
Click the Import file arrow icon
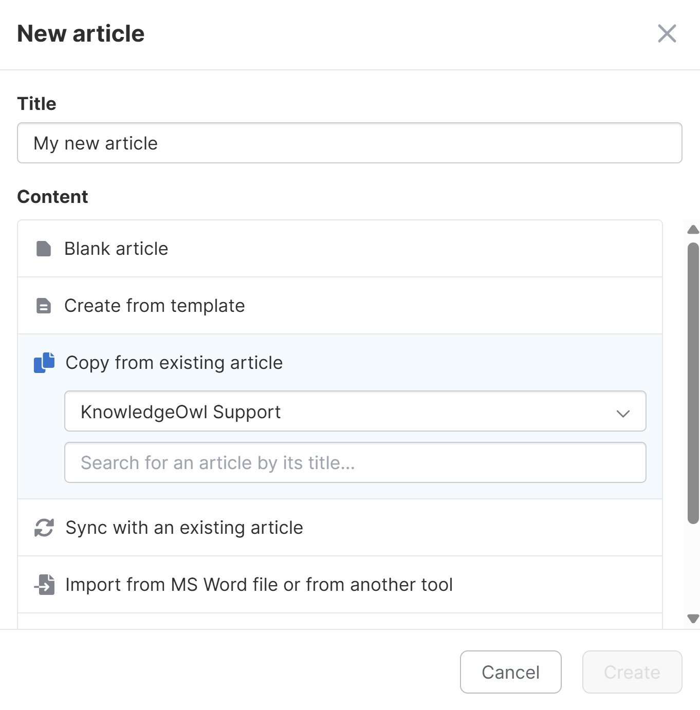click(45, 585)
